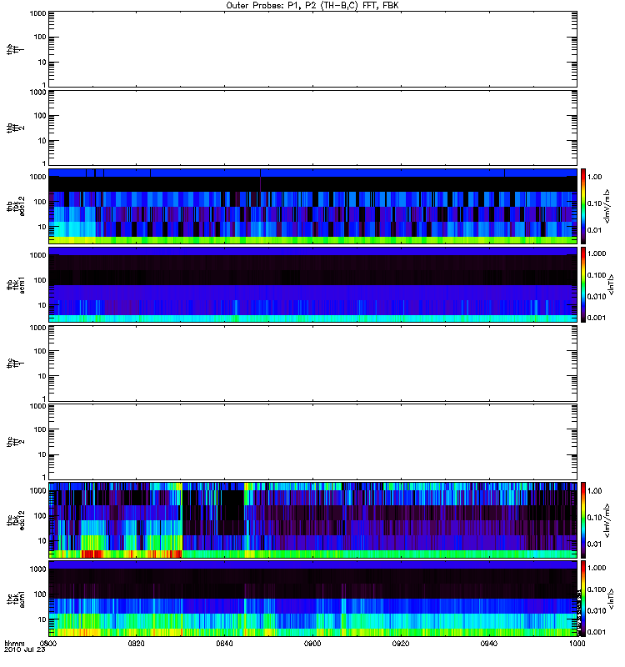Click the empty thc fff 2 plot panel
The width and height of the screenshot is (625, 667).
click(x=313, y=442)
